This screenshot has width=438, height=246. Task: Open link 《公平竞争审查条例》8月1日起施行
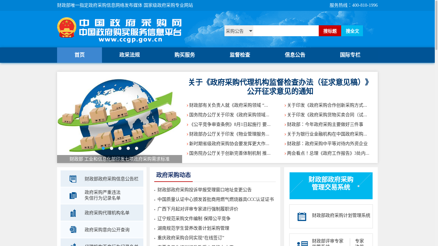[x=230, y=124]
